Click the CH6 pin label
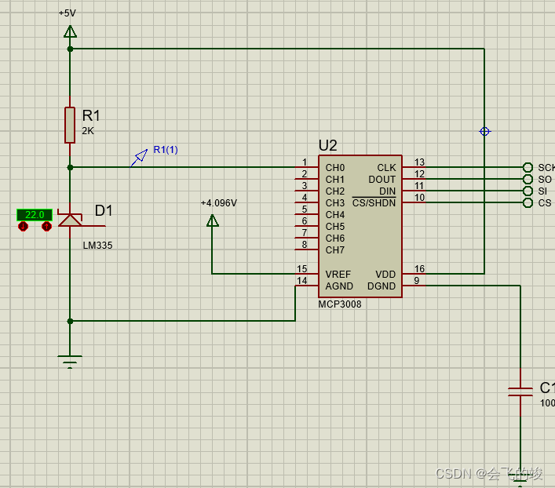Viewport: 555px width, 488px height. pyautogui.click(x=335, y=239)
